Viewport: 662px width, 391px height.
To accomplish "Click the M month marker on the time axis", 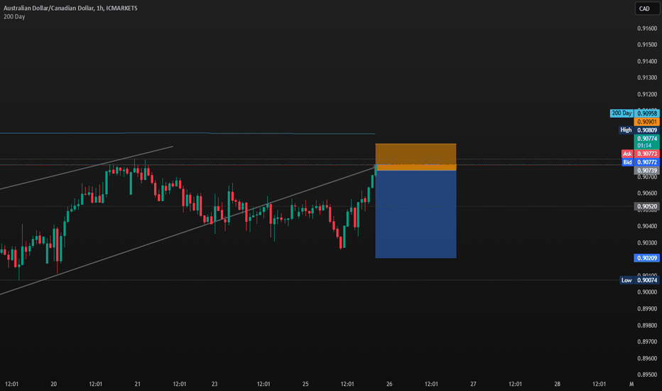I will 631,384.
